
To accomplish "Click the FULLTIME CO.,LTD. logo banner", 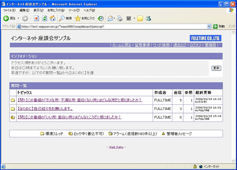I will (x=205, y=38).
